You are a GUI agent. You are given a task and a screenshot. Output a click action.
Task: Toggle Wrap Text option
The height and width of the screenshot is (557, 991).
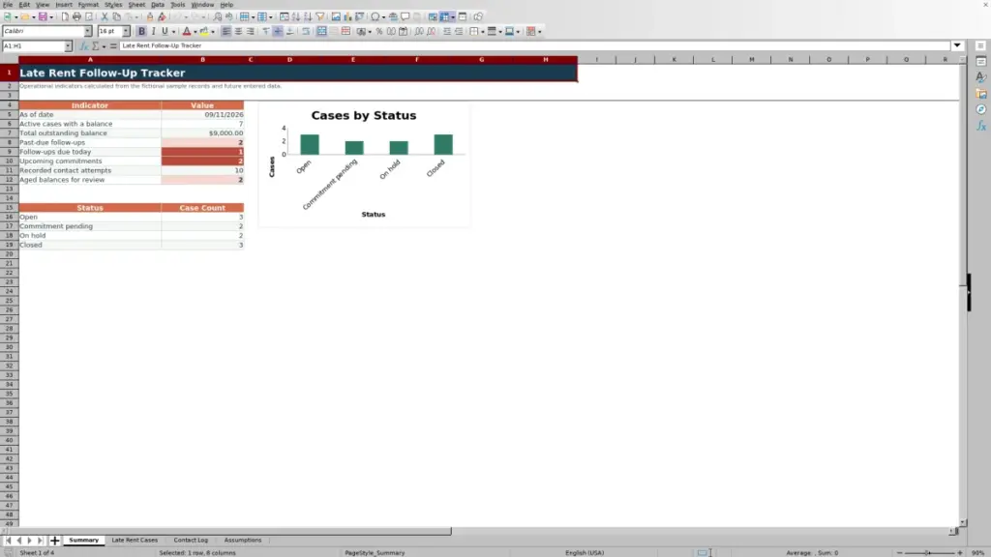click(x=306, y=31)
